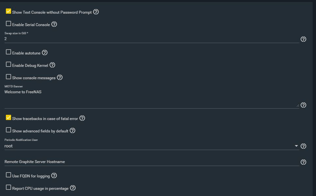Viewport: 316px width, 196px height.
Task: Open help icon beside Enable Serial Console
Action: (x=54, y=24)
